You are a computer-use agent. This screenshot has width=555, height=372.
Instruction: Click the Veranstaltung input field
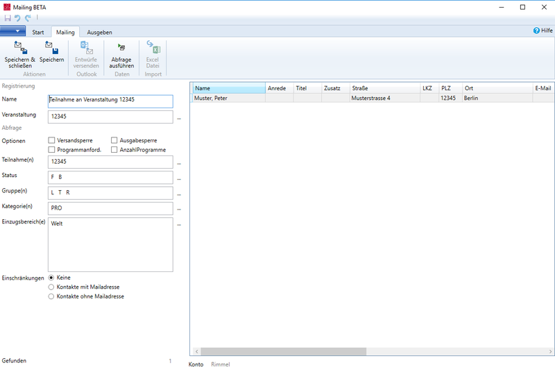click(110, 117)
